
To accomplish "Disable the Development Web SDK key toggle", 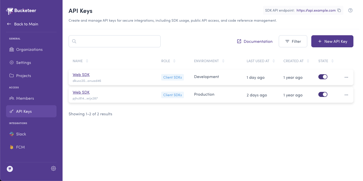I will 323,77.
